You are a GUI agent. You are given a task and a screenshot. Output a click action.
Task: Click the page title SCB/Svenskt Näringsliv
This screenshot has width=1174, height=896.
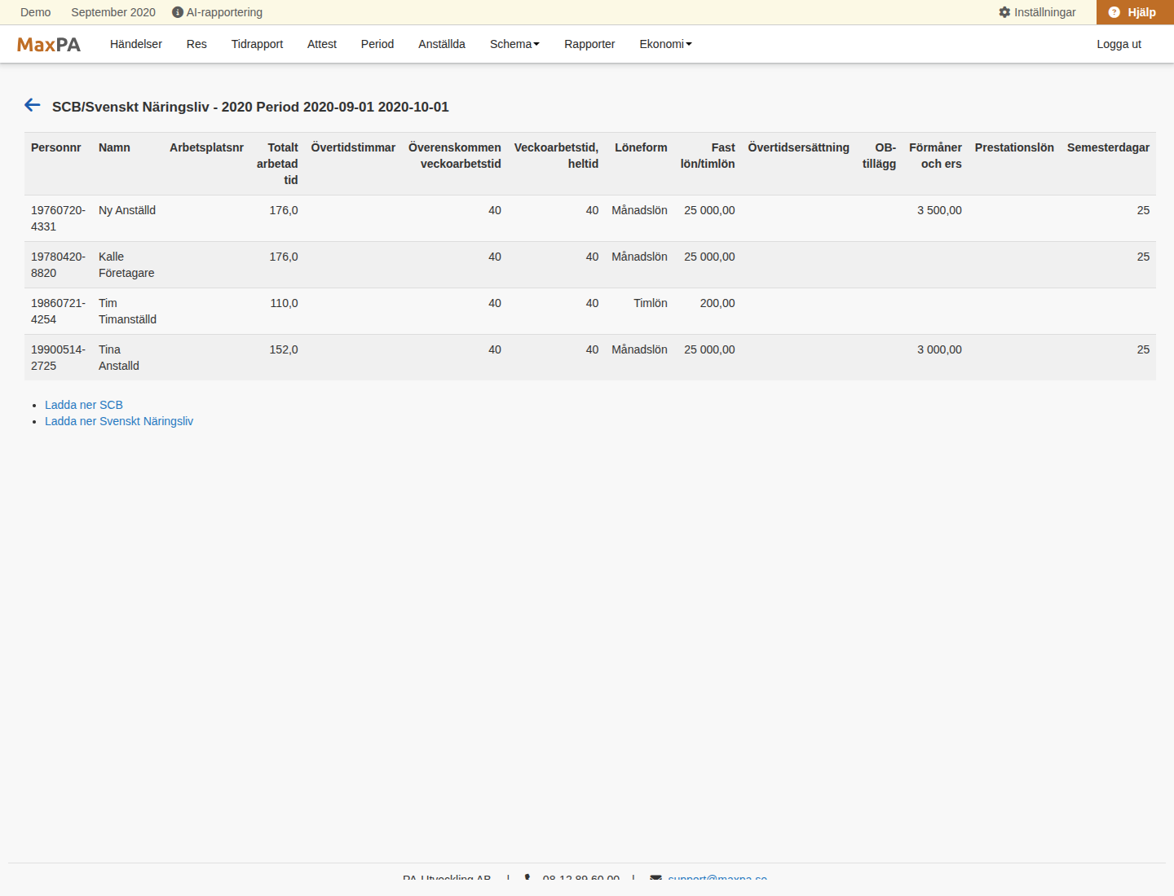tap(250, 107)
